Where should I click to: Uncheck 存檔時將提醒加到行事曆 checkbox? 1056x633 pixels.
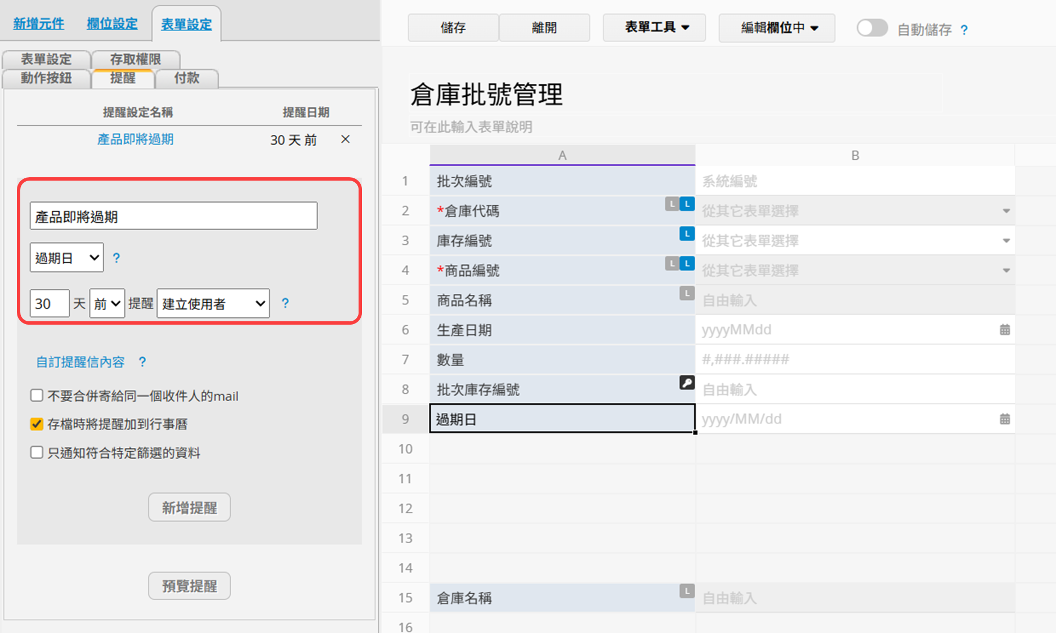37,424
